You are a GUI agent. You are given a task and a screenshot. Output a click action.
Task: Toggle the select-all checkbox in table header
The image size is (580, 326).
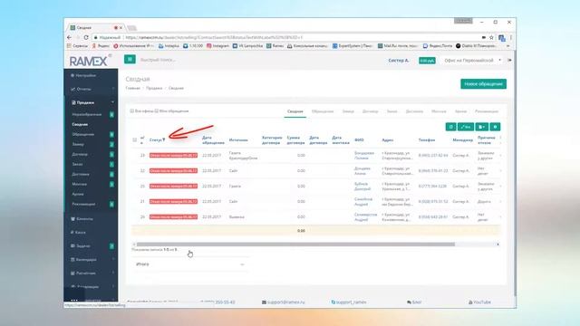(135, 139)
